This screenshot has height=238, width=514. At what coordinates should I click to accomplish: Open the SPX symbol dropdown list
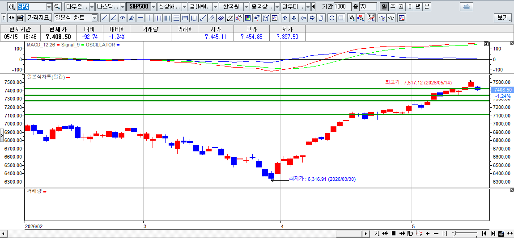[49, 6]
